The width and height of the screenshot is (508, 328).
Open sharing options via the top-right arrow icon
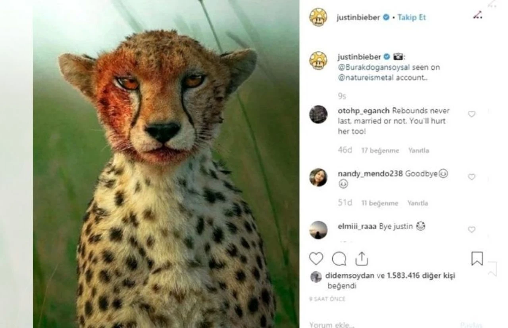pos(478,15)
